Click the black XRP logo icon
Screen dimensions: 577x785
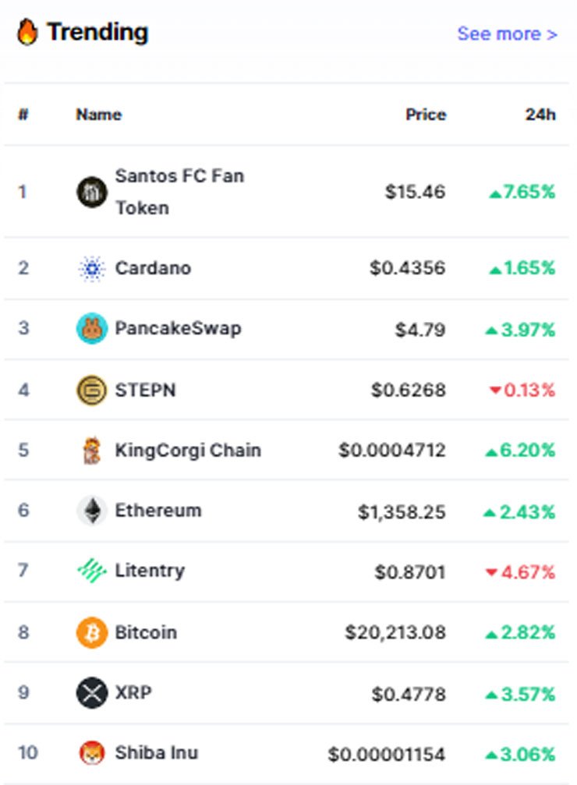(92, 693)
